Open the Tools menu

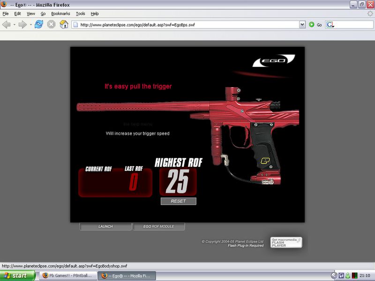click(80, 14)
